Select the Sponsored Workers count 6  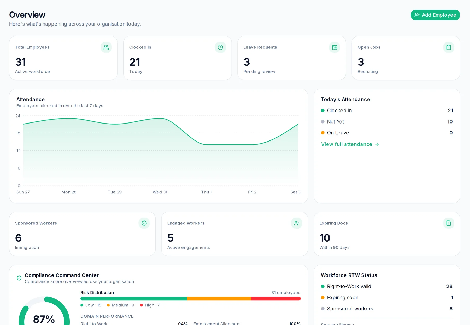point(18,238)
